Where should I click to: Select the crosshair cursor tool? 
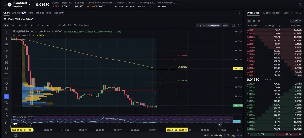(x=6, y=33)
